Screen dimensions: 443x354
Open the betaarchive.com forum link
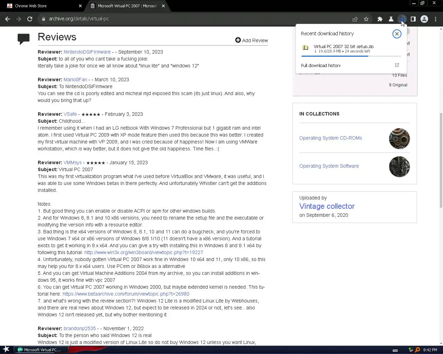point(126,294)
